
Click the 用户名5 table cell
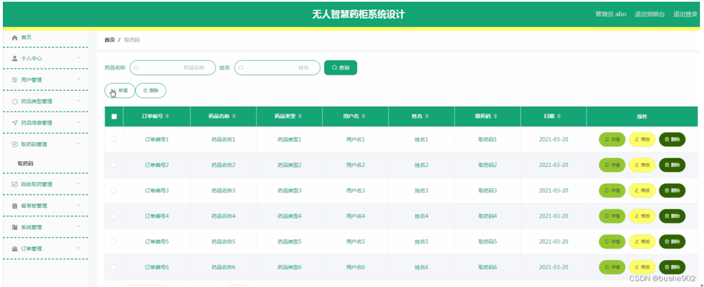(355, 241)
